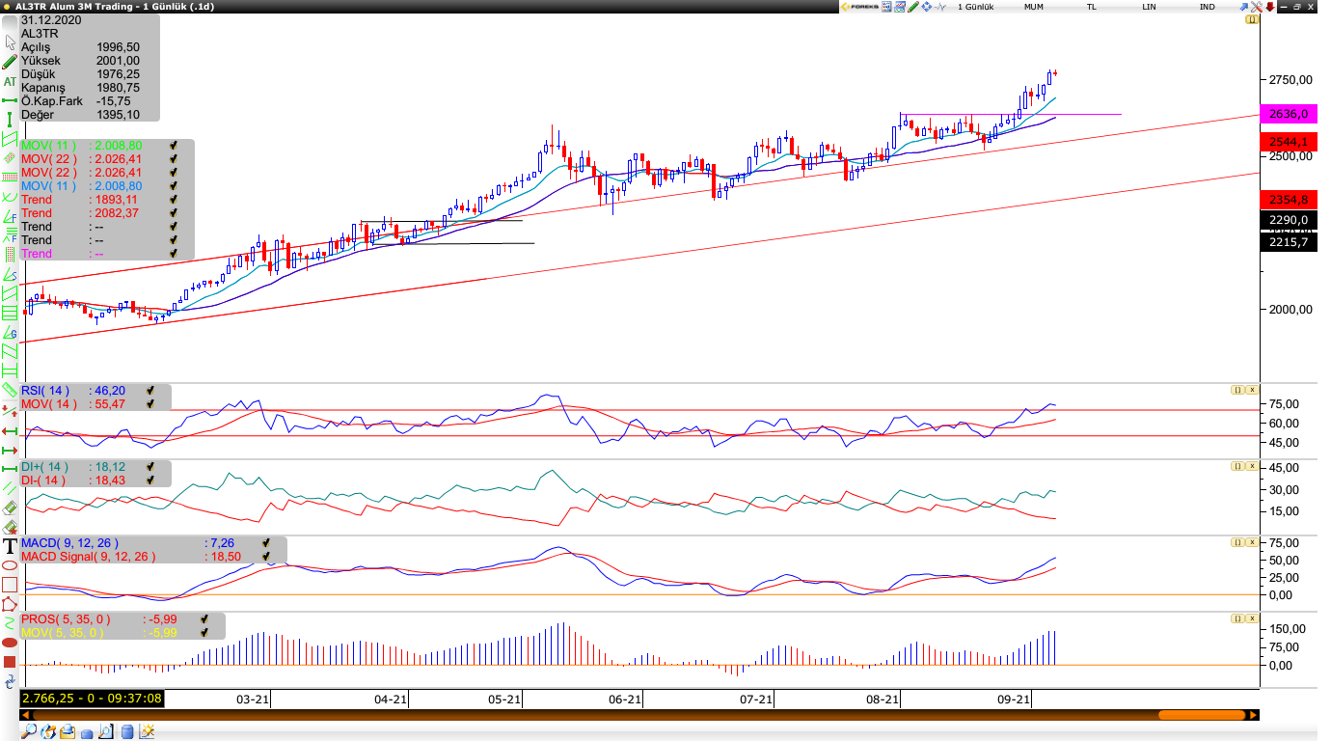
Task: Click the scrollbar left arrow
Action: [x=25, y=715]
